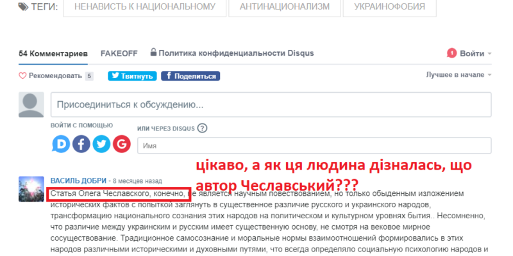This screenshot has height=256, width=513.
Task: Click the help question mark icon
Action: 203,128
